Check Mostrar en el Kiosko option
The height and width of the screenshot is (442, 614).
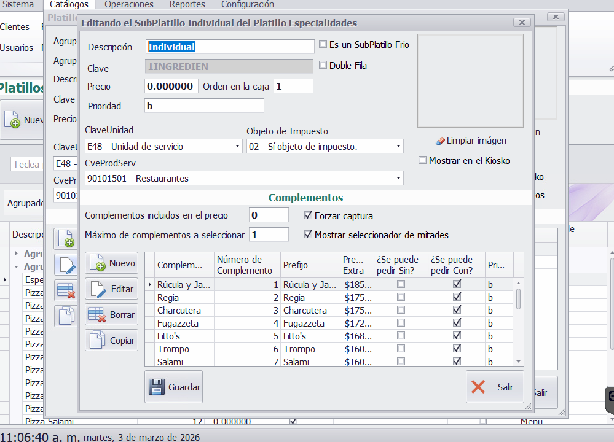coord(422,161)
